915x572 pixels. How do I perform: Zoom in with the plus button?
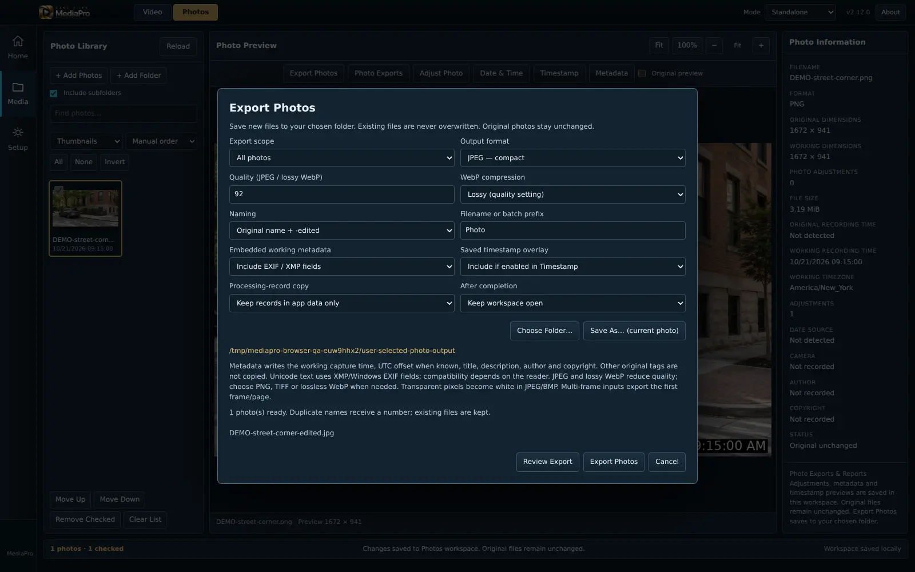point(761,46)
